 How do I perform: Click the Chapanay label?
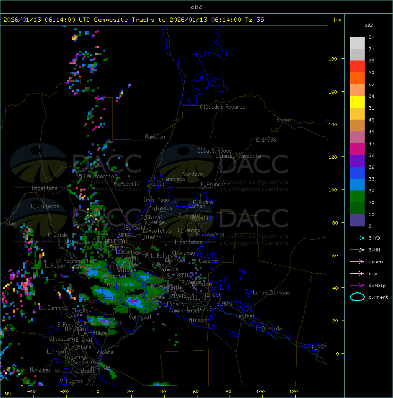click(x=183, y=253)
